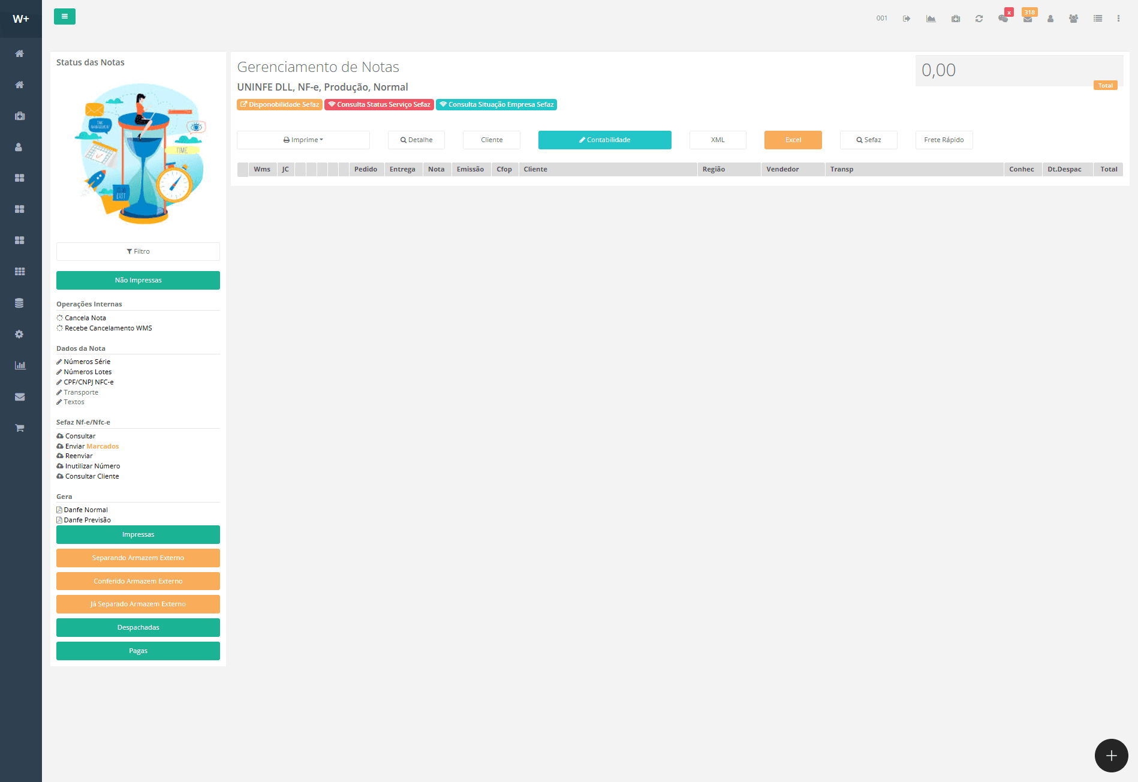Open the database icon in left sidebar
The width and height of the screenshot is (1138, 782).
pyautogui.click(x=20, y=303)
